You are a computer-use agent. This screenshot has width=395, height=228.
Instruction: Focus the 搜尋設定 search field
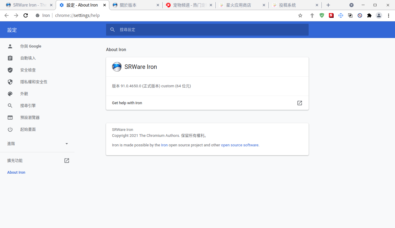coord(207,30)
